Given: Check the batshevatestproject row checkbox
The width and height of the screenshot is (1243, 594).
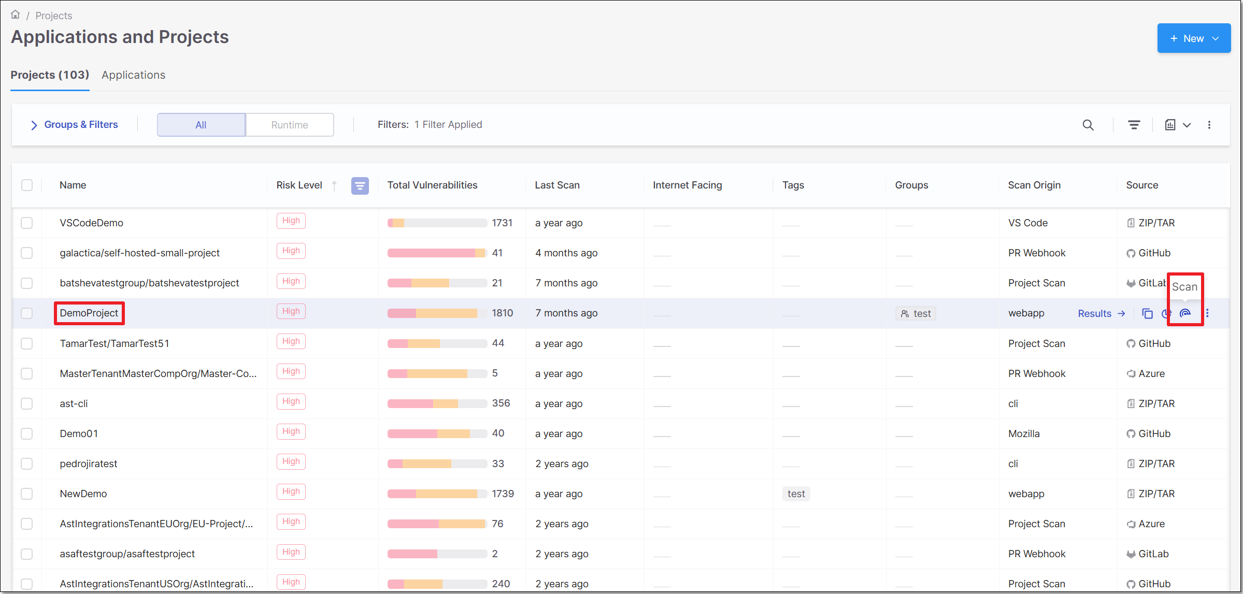Looking at the screenshot, I should pyautogui.click(x=27, y=283).
